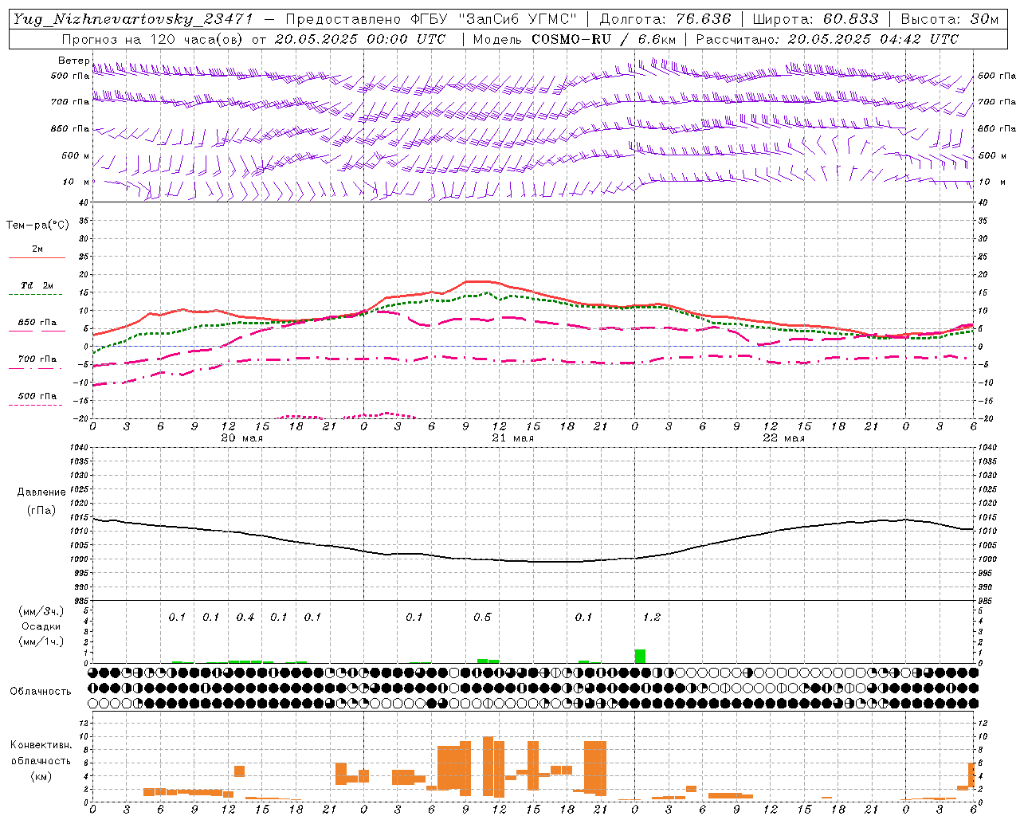Click the 1.2 precipitation value
This screenshot has height=816, width=1020.
coord(651,618)
